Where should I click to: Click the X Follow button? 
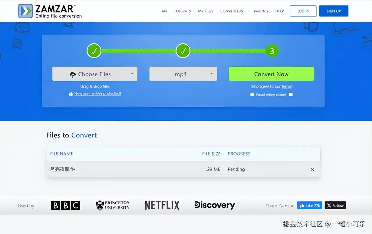[335, 205]
